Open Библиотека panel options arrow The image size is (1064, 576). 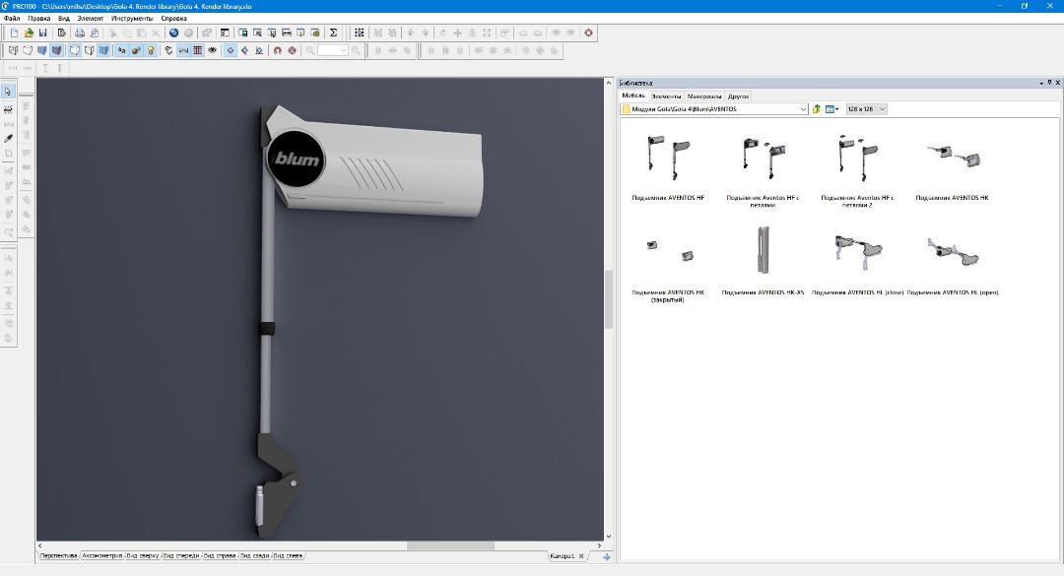1041,83
